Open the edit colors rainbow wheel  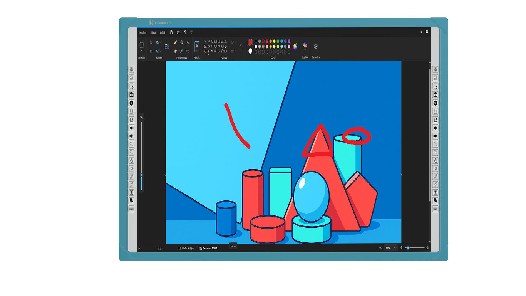295,47
